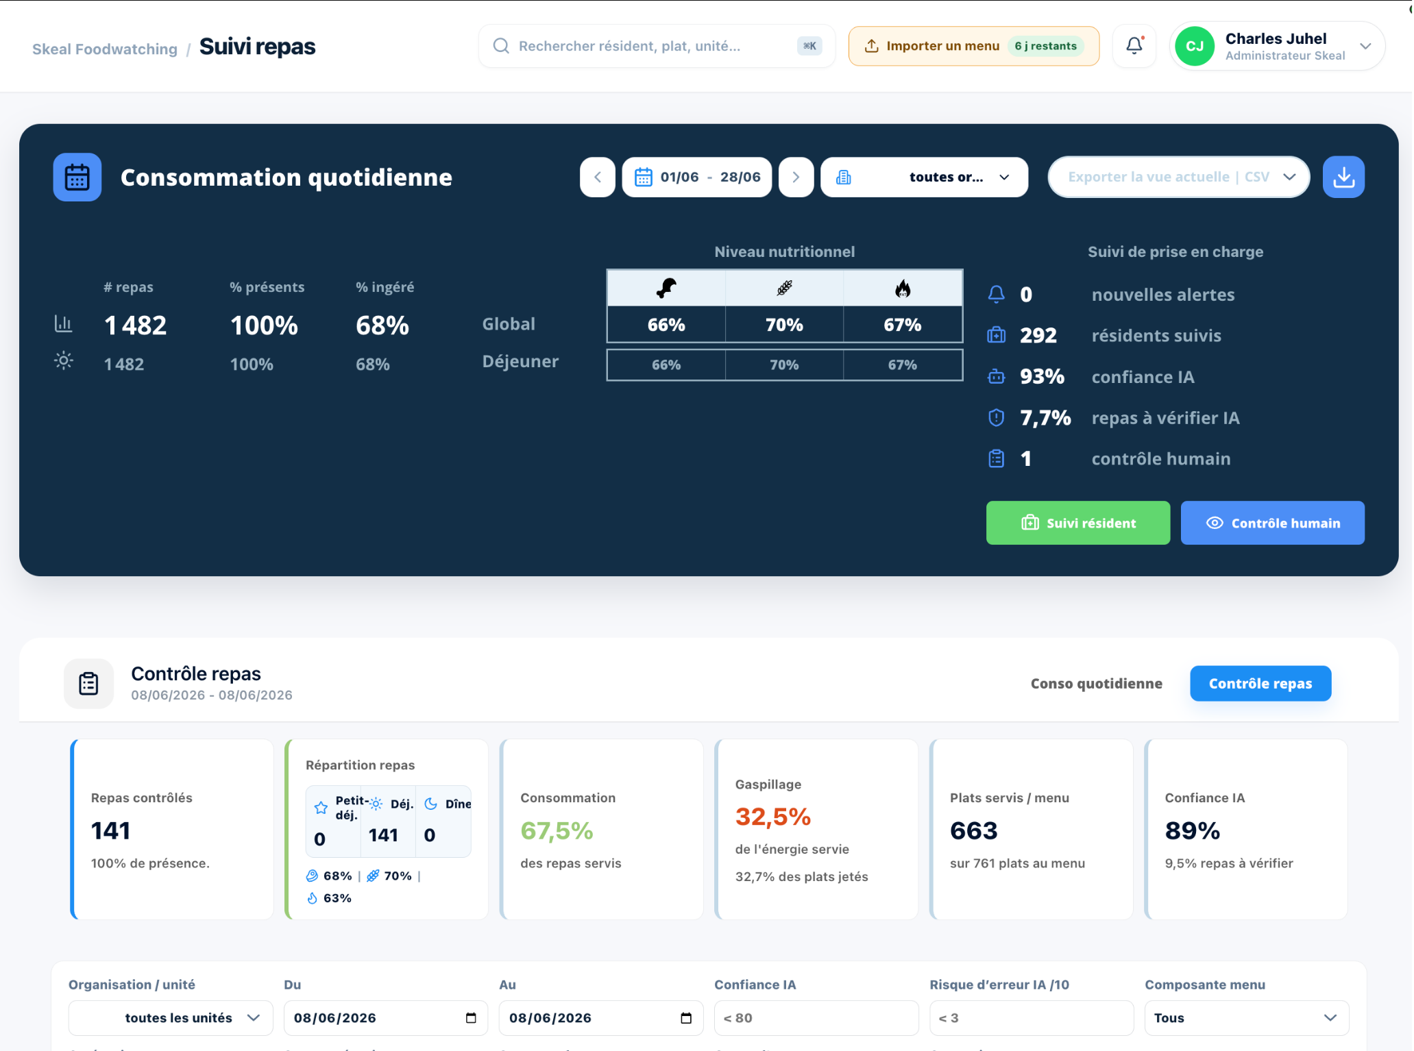
Task: Click the CJ avatar circle
Action: (x=1195, y=46)
